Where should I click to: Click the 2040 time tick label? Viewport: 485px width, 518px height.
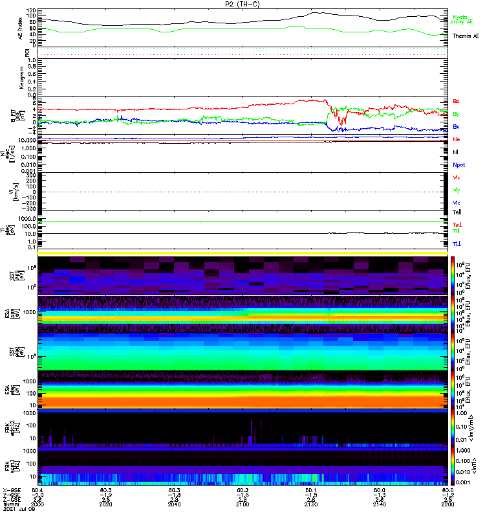(174, 504)
